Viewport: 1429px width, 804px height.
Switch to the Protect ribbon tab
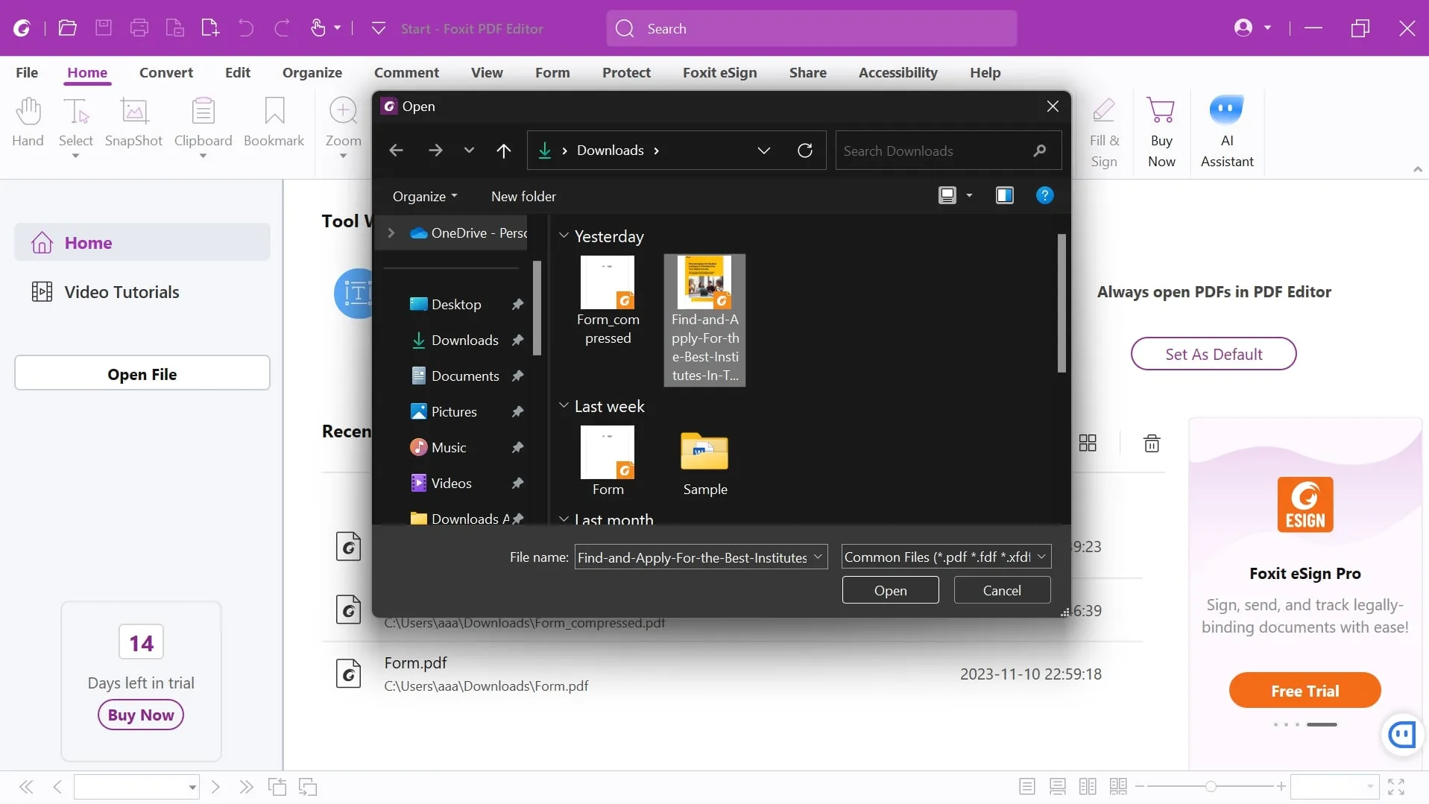[626, 72]
